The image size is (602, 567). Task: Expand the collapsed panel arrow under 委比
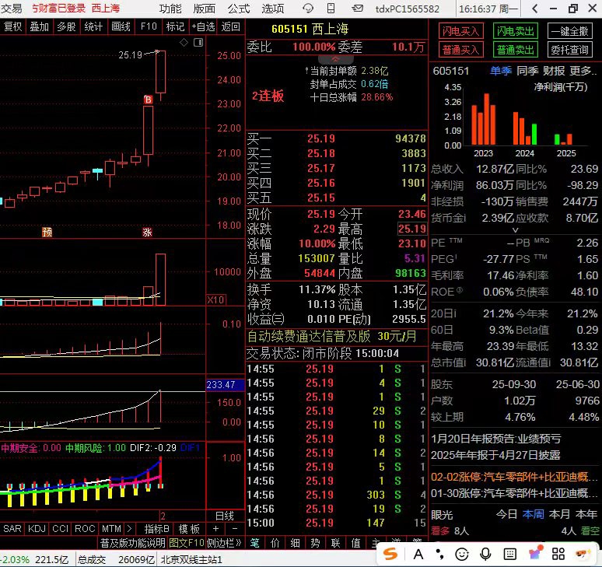click(x=335, y=59)
